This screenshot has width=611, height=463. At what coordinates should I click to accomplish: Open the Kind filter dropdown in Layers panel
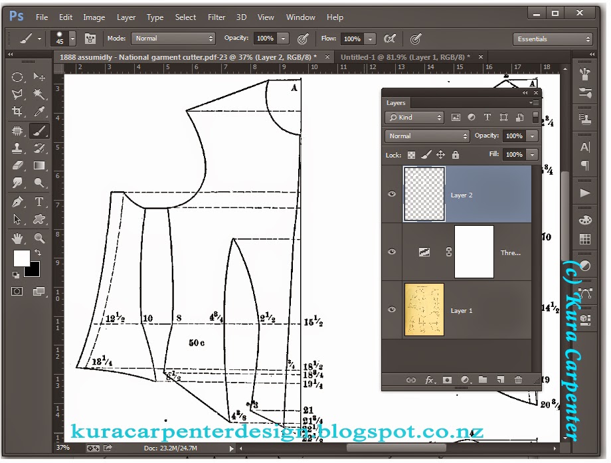pos(414,117)
